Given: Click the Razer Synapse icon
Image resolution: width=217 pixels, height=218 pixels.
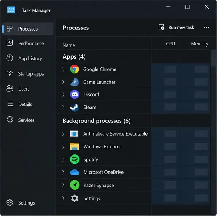Looking at the screenshot, I should point(75,185).
